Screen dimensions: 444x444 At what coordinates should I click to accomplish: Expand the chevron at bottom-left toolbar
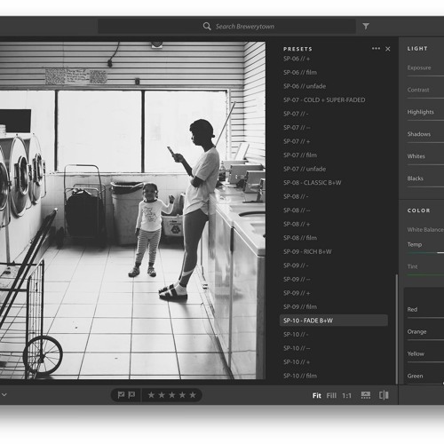4,394
